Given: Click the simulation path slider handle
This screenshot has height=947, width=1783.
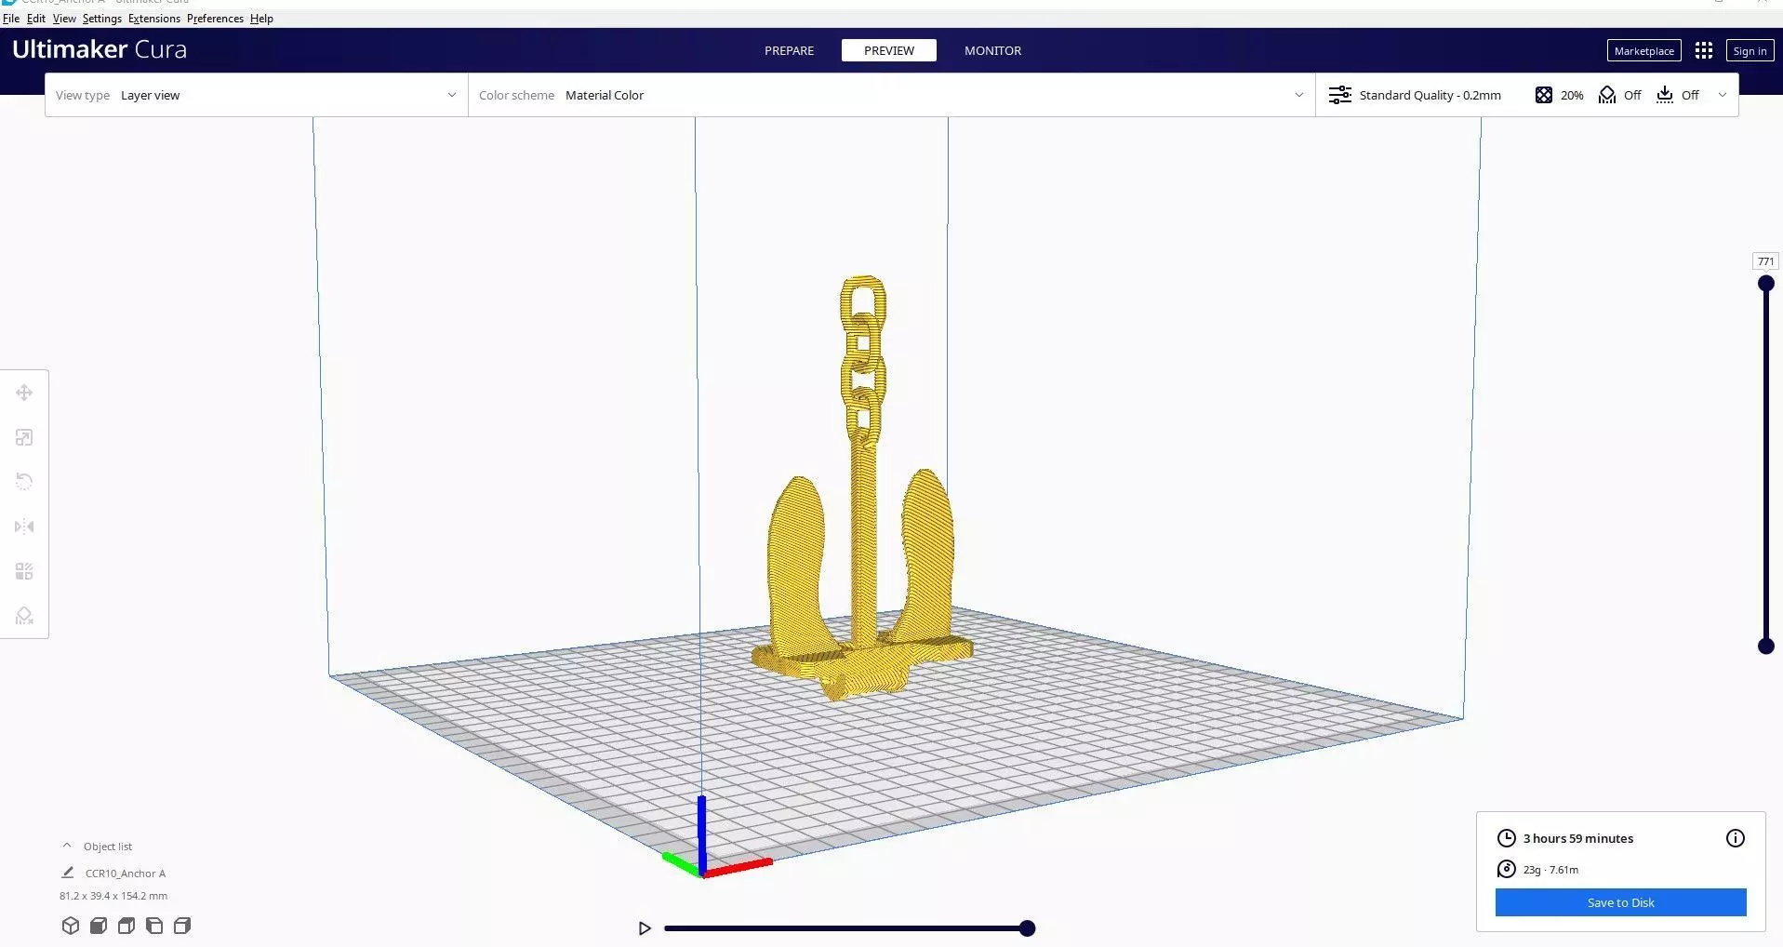Looking at the screenshot, I should (1027, 928).
